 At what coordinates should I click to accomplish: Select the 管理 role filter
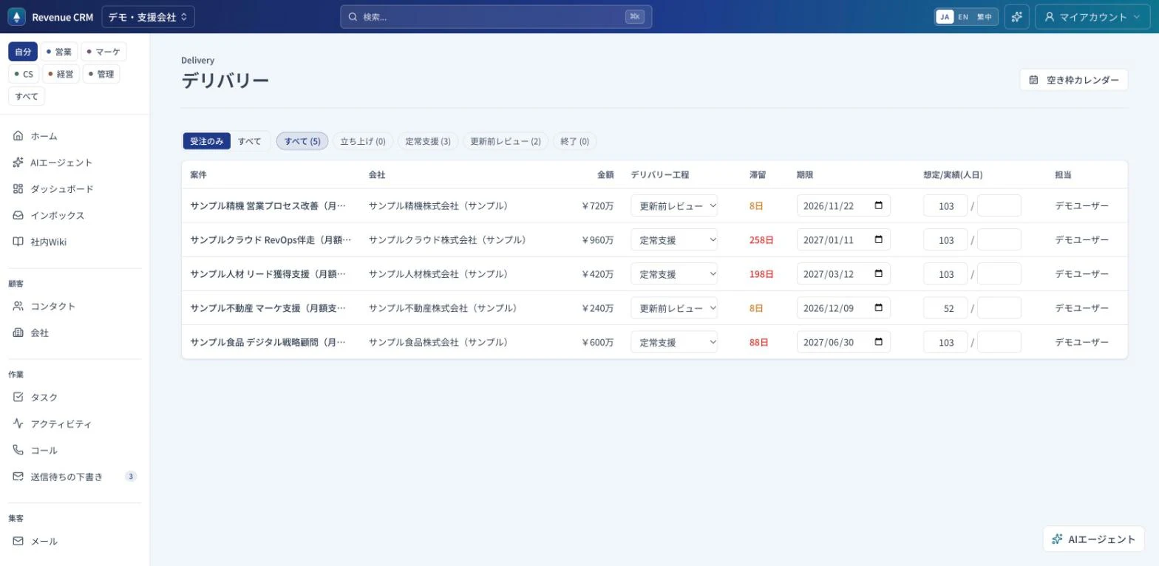(x=101, y=74)
